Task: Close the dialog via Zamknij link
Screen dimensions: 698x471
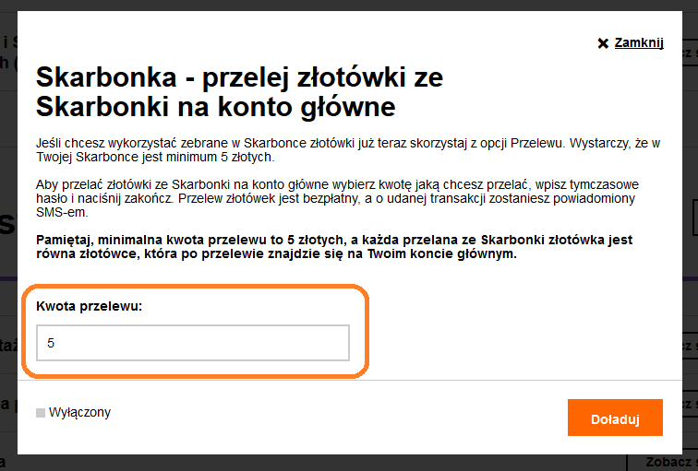Action: pyautogui.click(x=639, y=42)
